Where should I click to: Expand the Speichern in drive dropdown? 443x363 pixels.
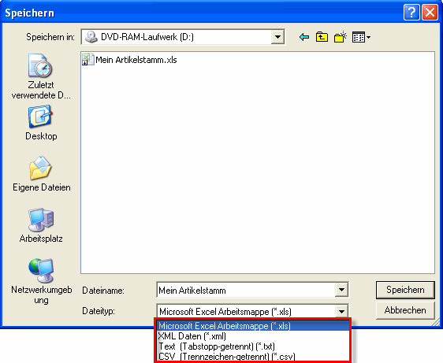click(x=277, y=37)
